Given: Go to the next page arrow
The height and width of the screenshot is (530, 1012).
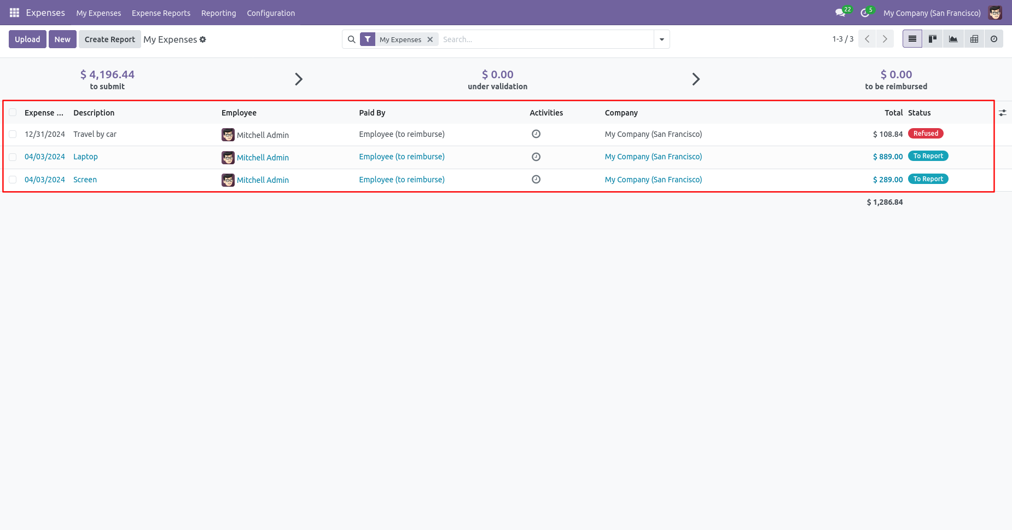Looking at the screenshot, I should 885,39.
